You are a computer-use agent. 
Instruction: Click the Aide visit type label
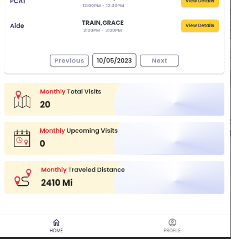coord(17,26)
